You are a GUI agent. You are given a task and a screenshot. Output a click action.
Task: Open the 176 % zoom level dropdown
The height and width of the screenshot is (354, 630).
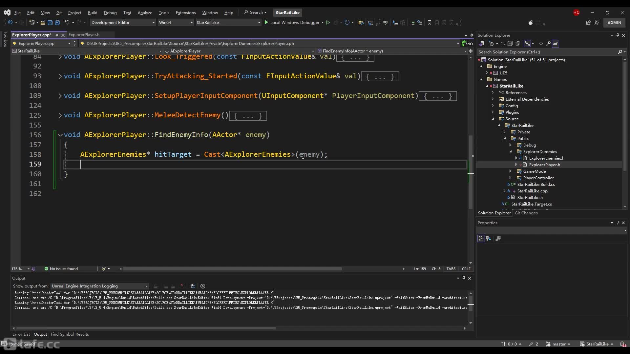click(x=21, y=269)
